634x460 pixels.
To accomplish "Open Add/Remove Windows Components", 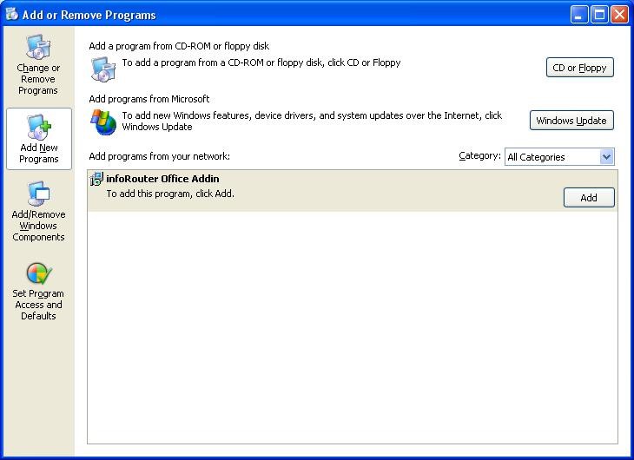I will tap(38, 212).
